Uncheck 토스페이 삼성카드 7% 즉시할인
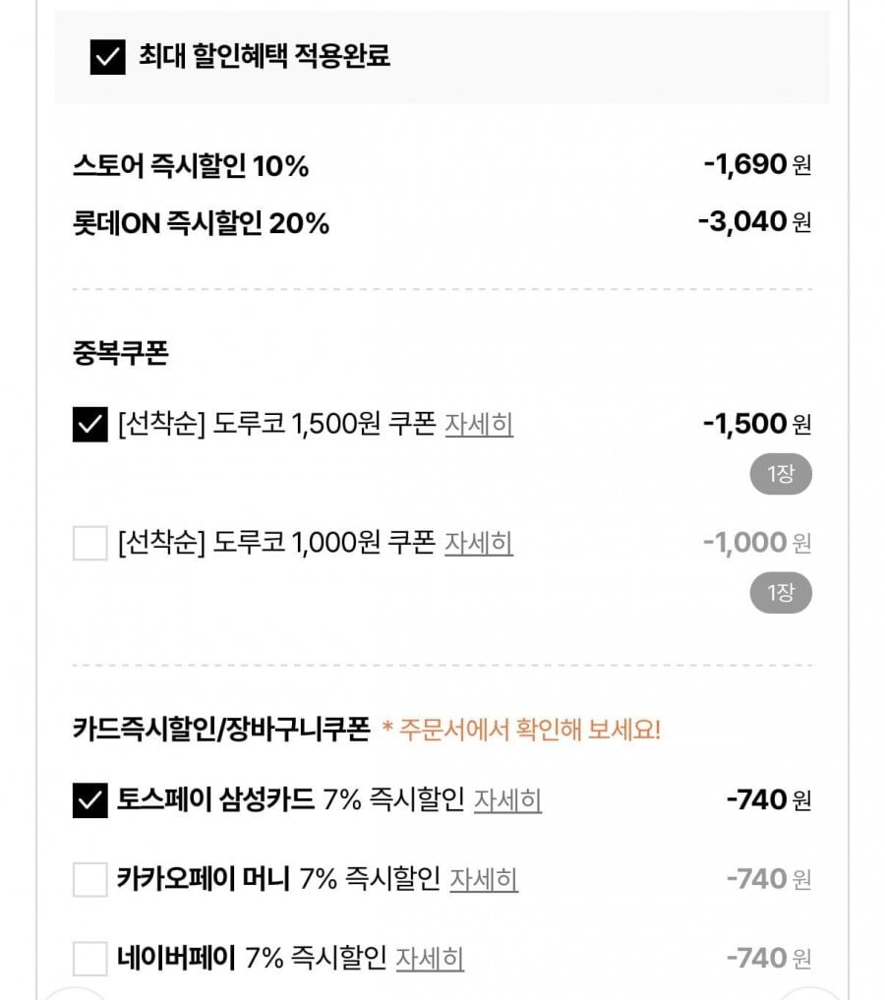This screenshot has width=885, height=1000. pyautogui.click(x=89, y=800)
